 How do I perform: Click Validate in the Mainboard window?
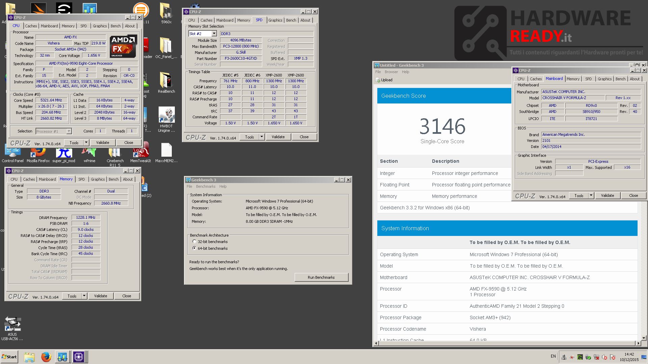(607, 195)
